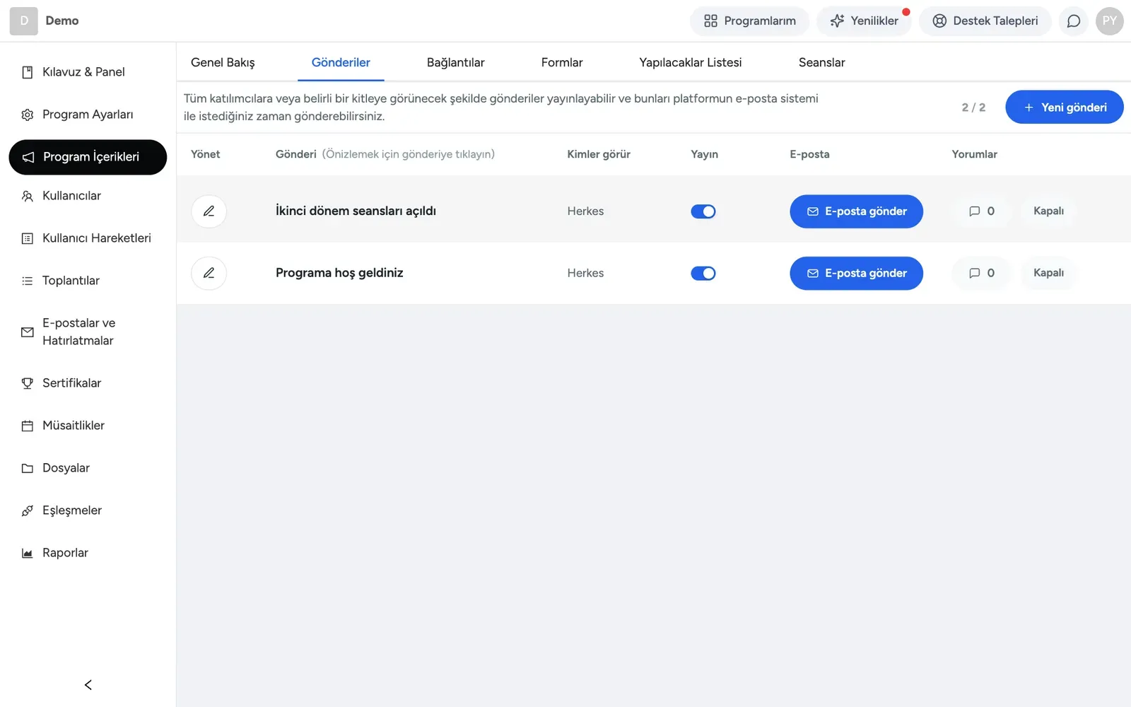The image size is (1131, 707).
Task: Preview post İkinci dönem seansları açıldı
Action: click(356, 211)
